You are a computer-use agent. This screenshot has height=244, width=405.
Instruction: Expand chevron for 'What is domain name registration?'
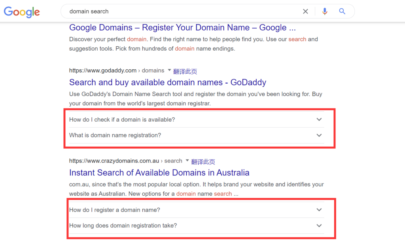point(319,135)
